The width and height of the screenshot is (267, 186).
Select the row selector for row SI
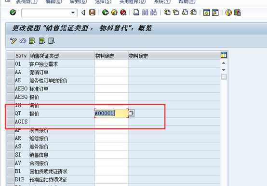[11, 155]
